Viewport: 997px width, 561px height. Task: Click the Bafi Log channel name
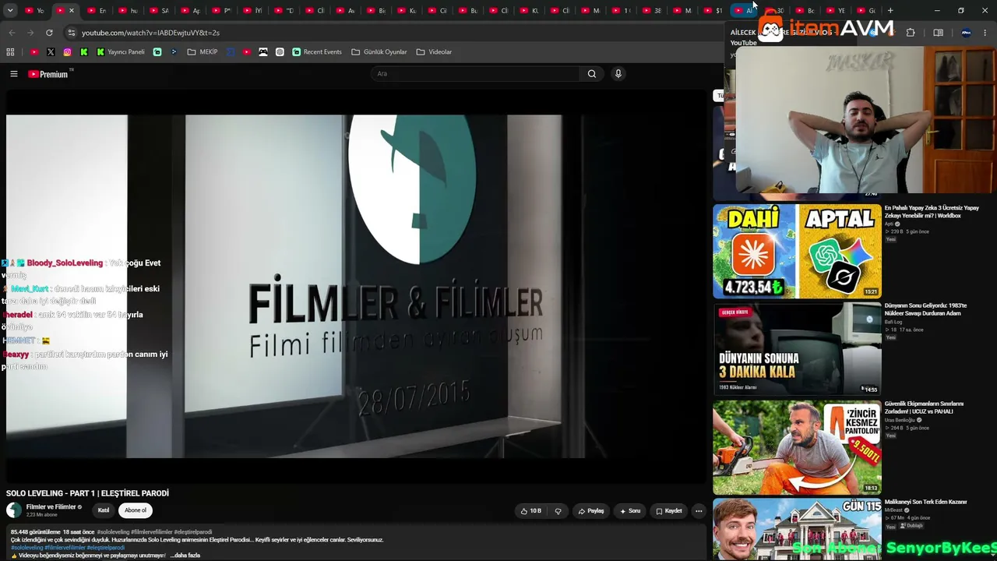click(893, 322)
